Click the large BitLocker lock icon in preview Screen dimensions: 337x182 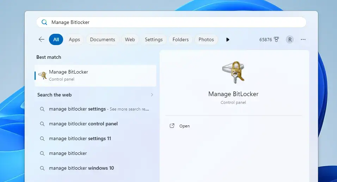[x=233, y=72]
